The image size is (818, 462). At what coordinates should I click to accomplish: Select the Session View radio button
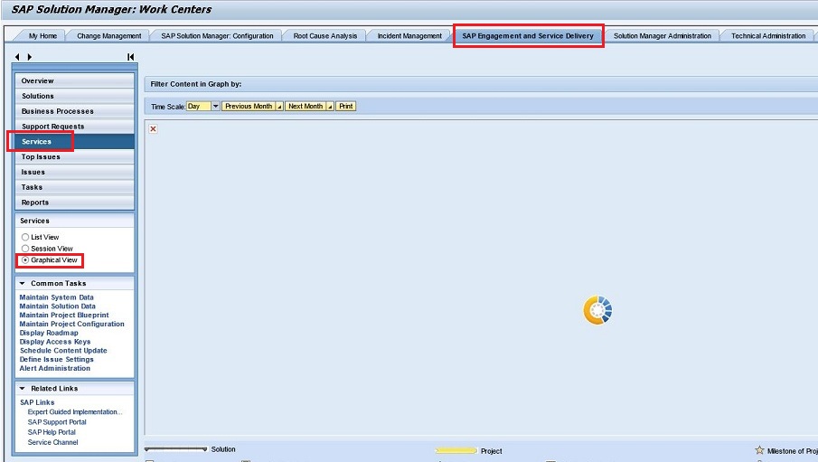pyautogui.click(x=25, y=249)
